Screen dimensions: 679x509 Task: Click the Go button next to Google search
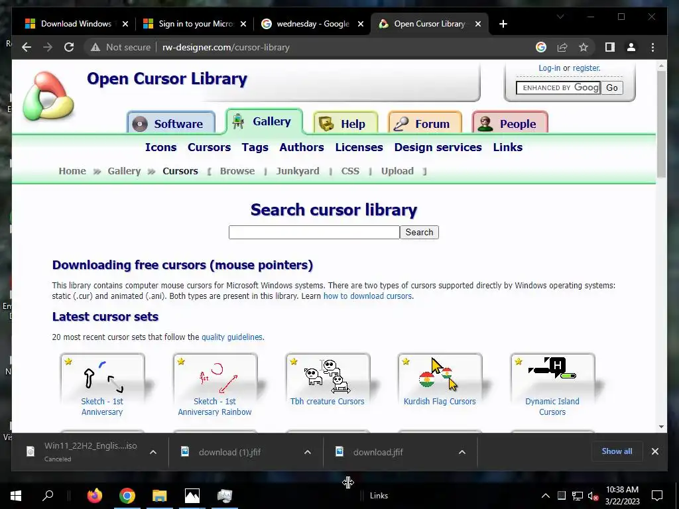[x=612, y=88]
